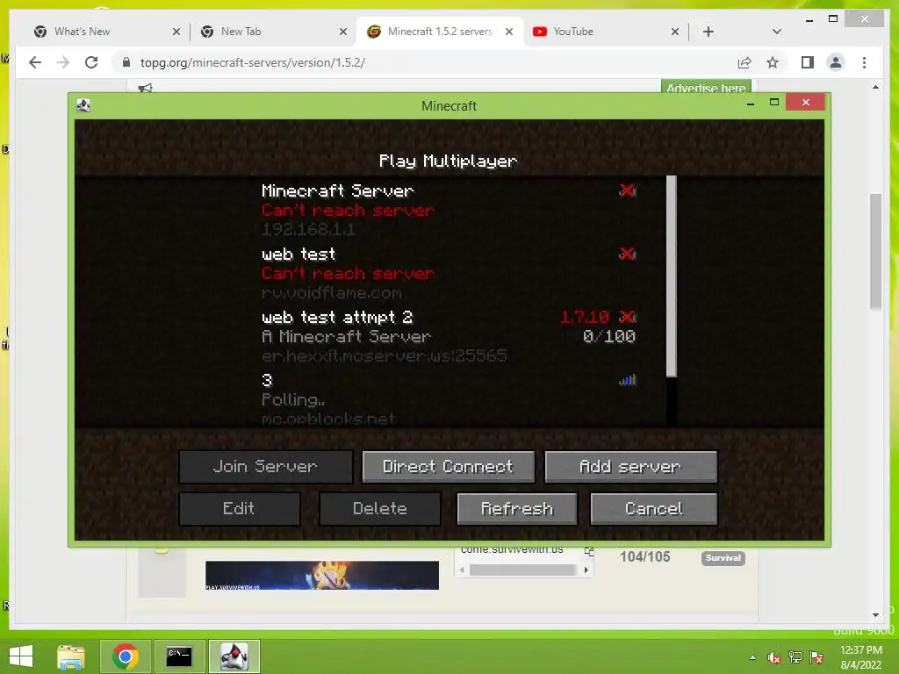Go back in Chrome

[x=35, y=62]
